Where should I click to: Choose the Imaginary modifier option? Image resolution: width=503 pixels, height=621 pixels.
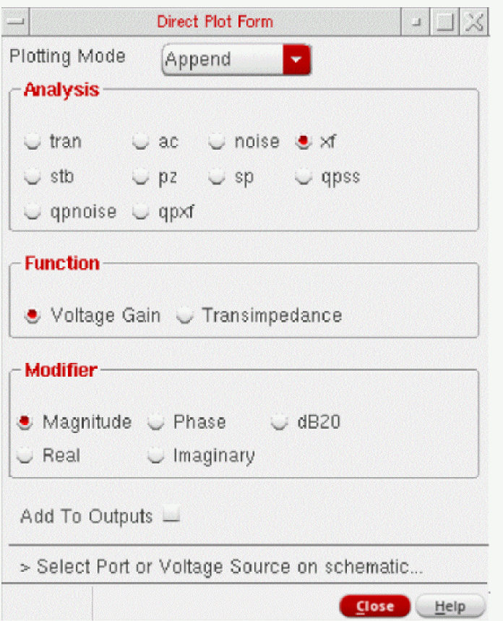155,456
